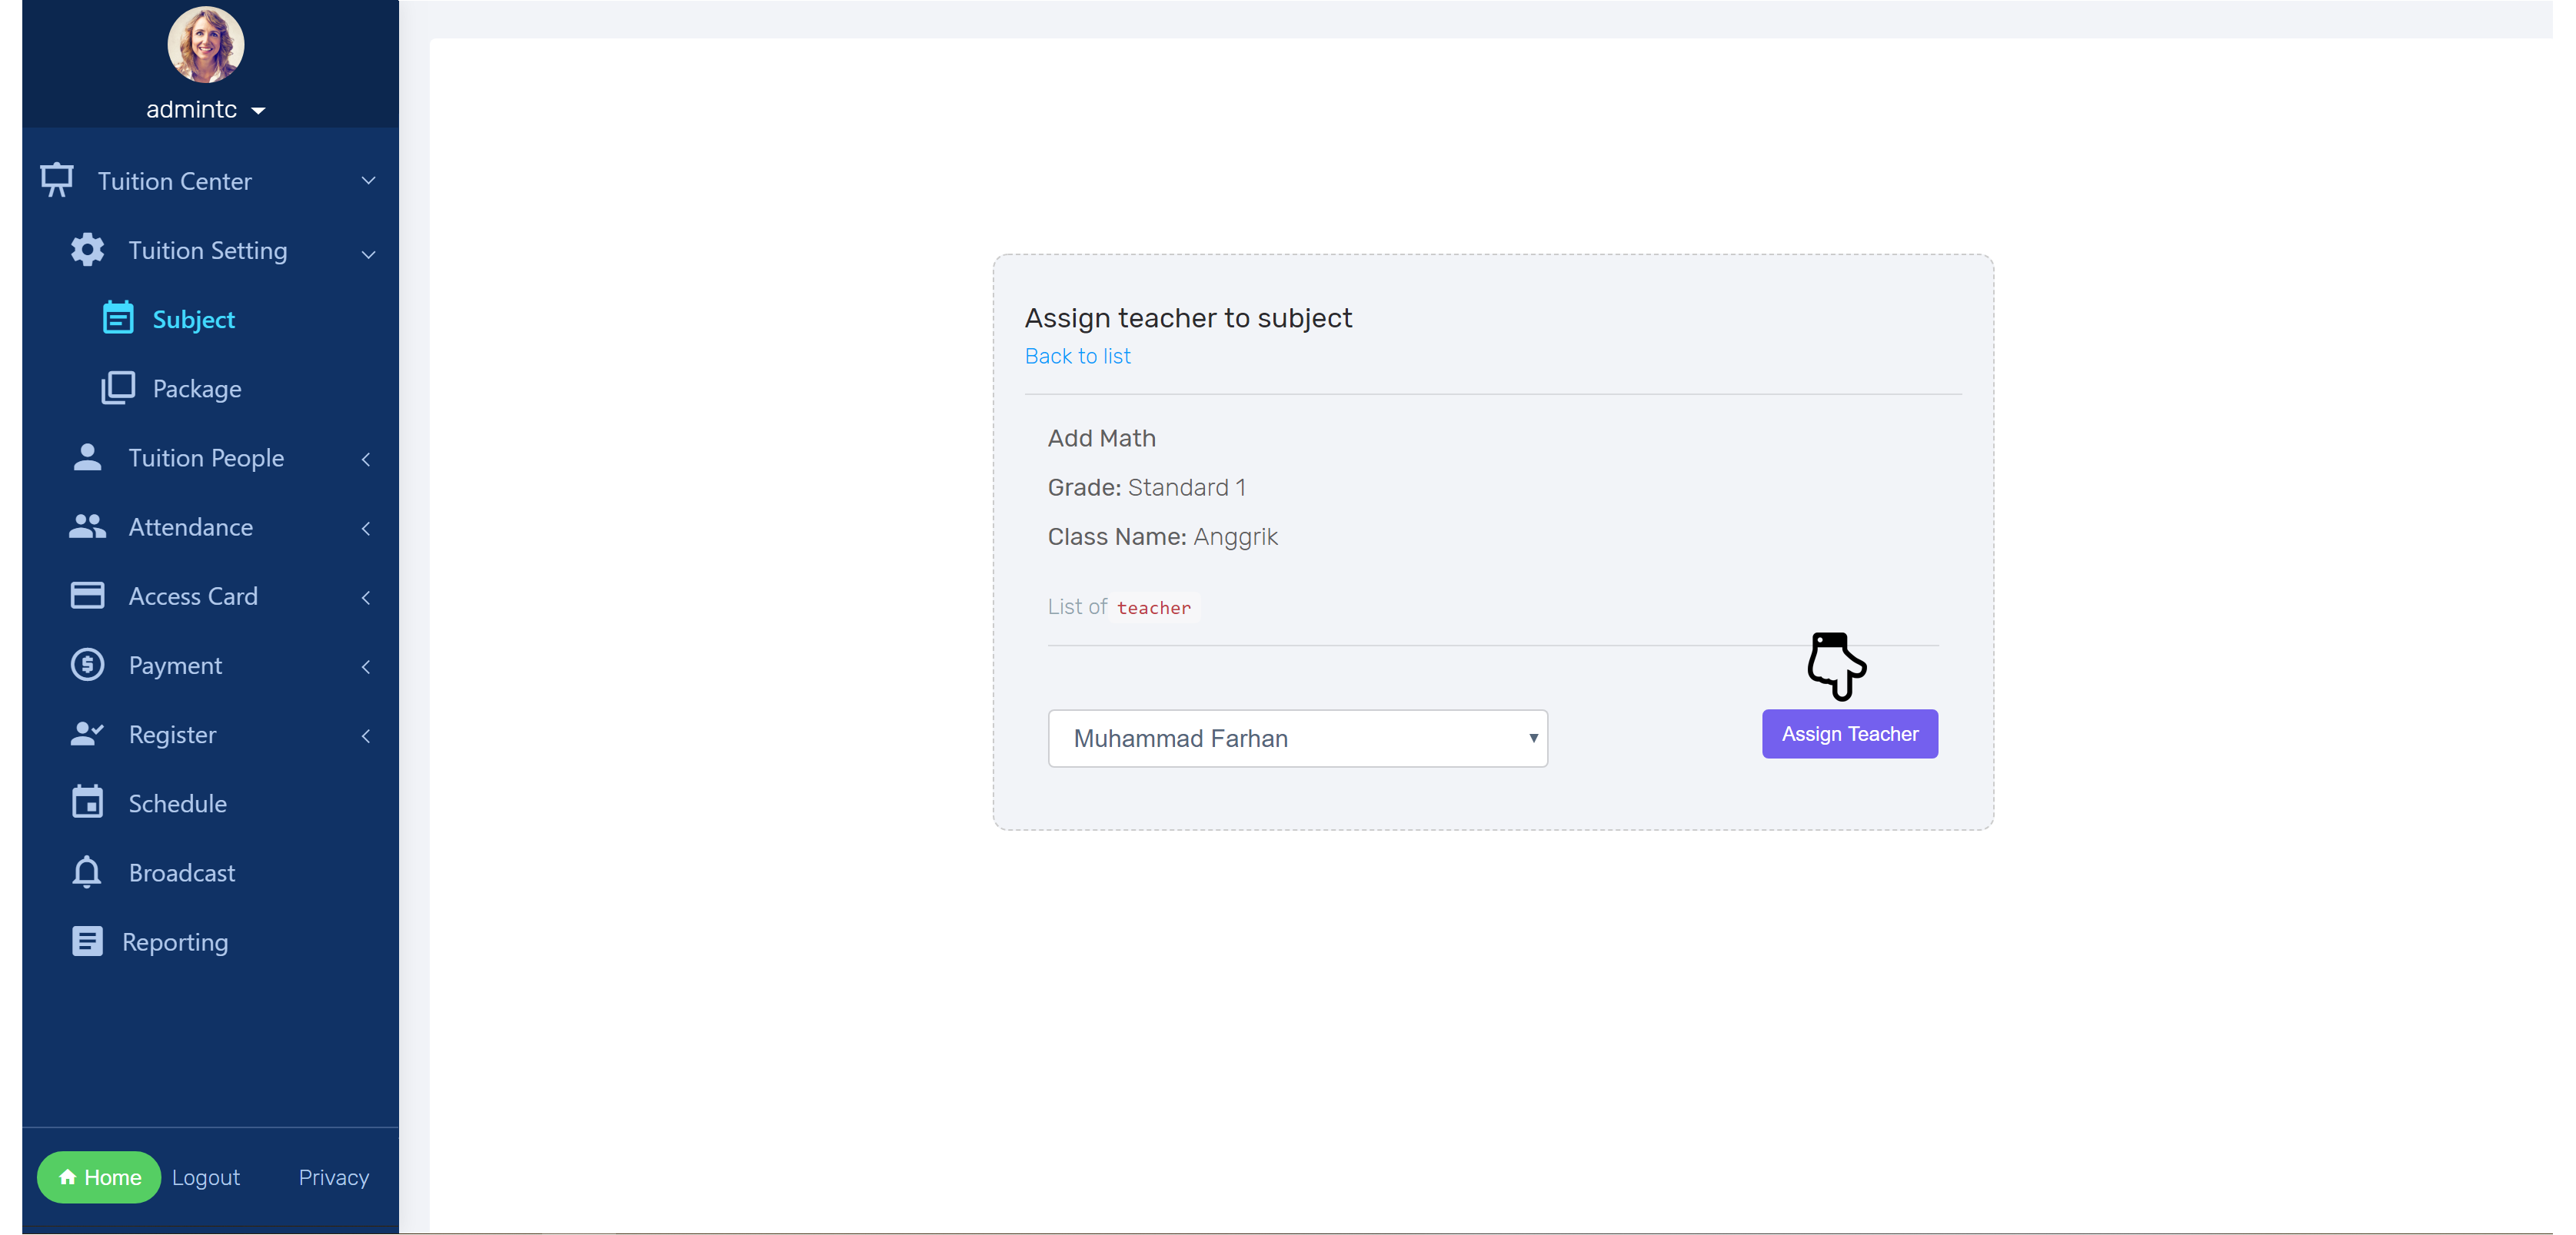The height and width of the screenshot is (1235, 2576).
Task: Follow the Back to list link
Action: (1077, 356)
